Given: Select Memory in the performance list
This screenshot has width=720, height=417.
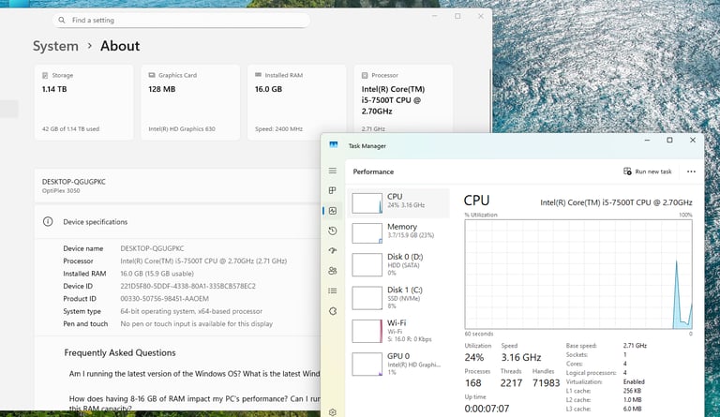Looking at the screenshot, I should (398, 233).
